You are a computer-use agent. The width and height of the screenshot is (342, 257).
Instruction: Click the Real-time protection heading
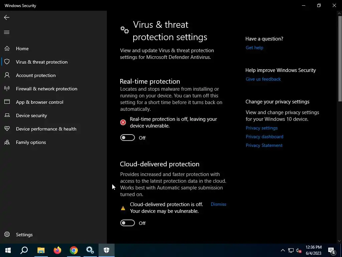coord(150,81)
